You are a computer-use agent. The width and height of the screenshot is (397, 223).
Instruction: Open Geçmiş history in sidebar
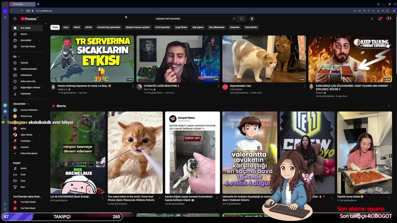pos(28,63)
